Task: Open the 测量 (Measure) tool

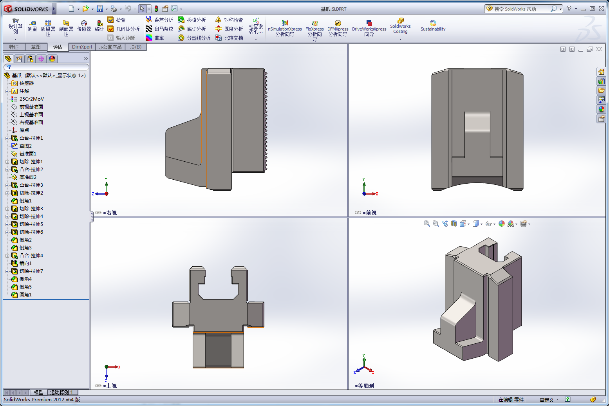Action: point(32,26)
